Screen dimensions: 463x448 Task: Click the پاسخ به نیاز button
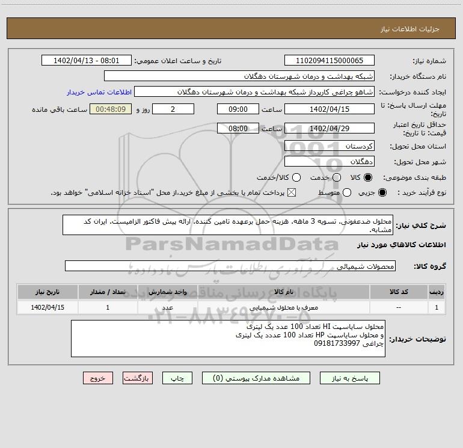coord(349,378)
